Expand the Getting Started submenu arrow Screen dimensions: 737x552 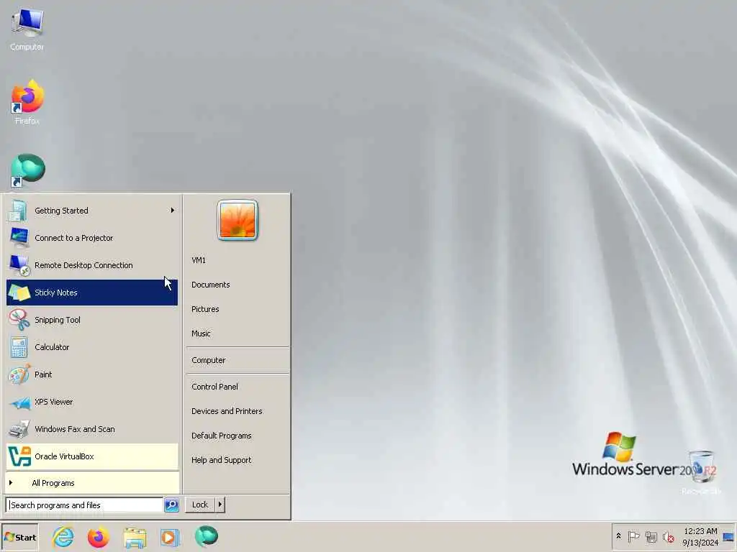pos(173,211)
